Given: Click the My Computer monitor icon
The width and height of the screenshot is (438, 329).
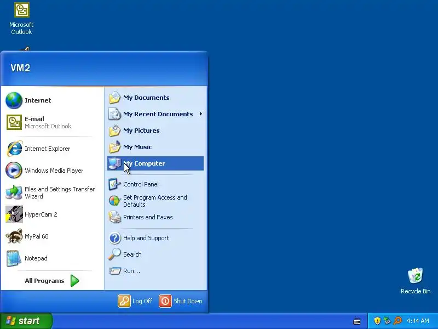Looking at the screenshot, I should click(114, 163).
